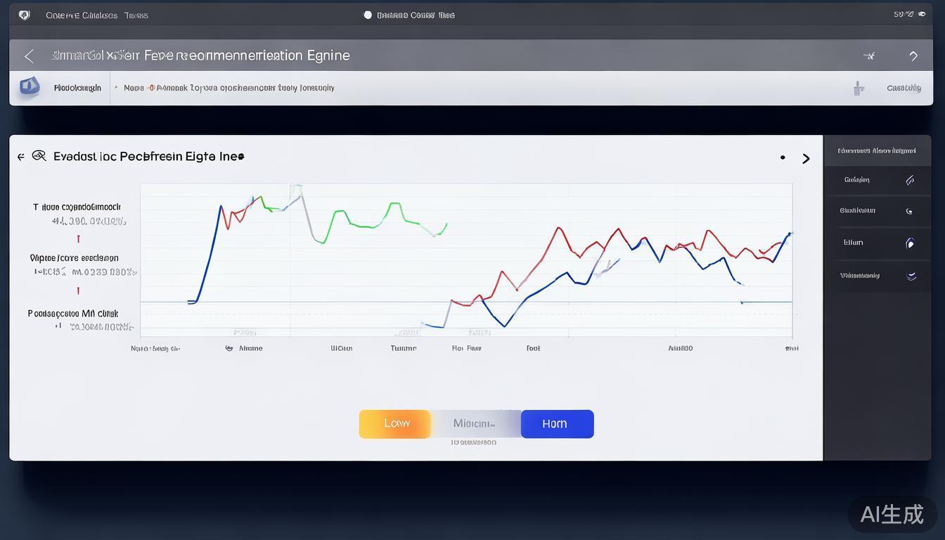This screenshot has width=945, height=540.
Task: Click the red marker under the top metric value
Action: pos(78,239)
